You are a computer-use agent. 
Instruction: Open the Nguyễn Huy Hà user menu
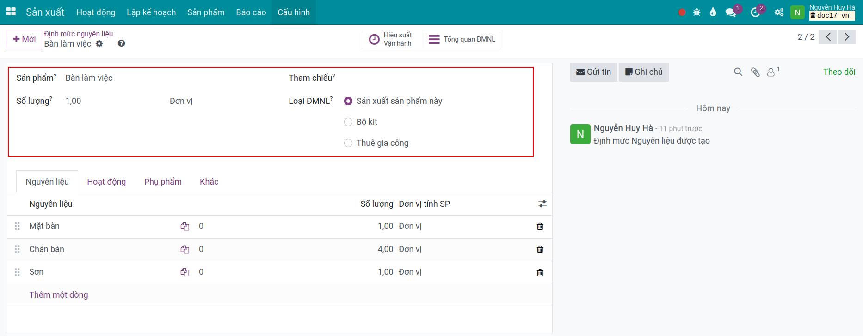823,12
